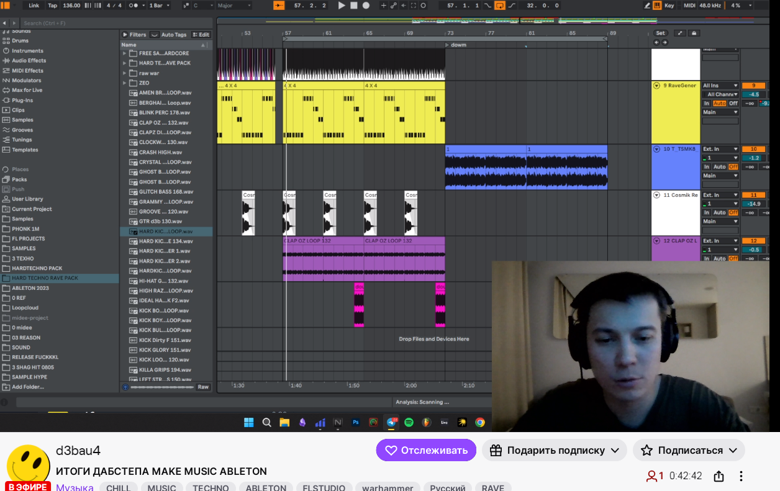Go to previous locator arrow

pyautogui.click(x=656, y=43)
